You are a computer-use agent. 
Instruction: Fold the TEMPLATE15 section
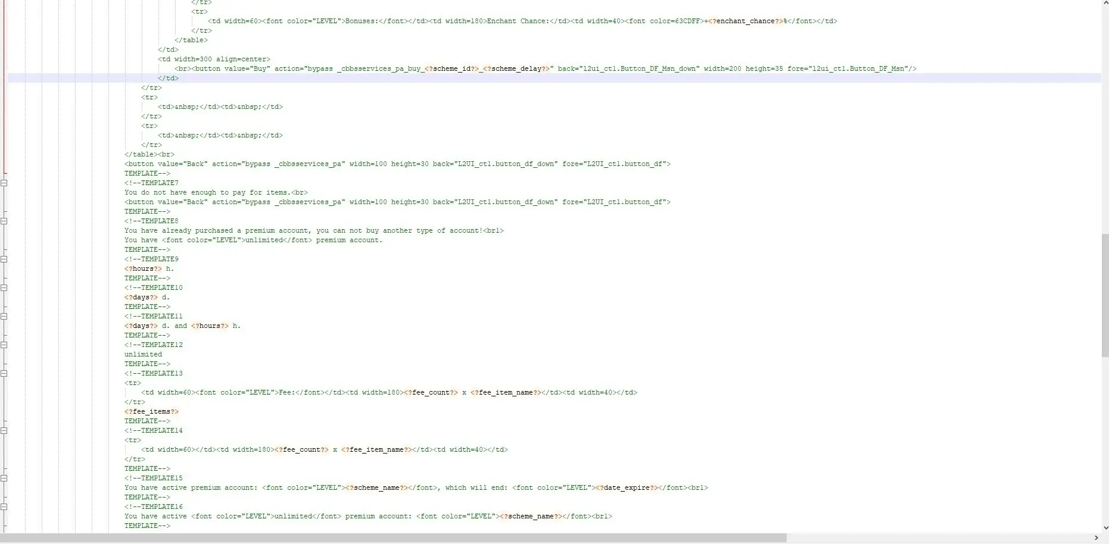4,479
